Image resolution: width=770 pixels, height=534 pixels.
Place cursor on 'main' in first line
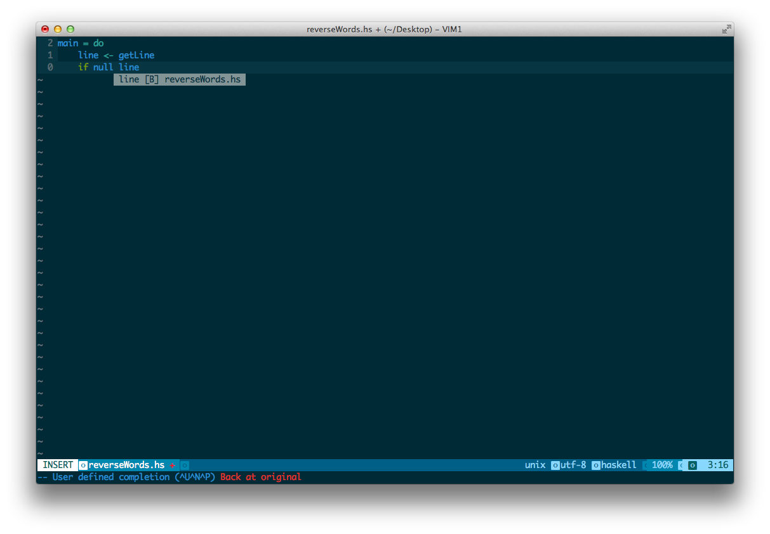click(x=67, y=43)
